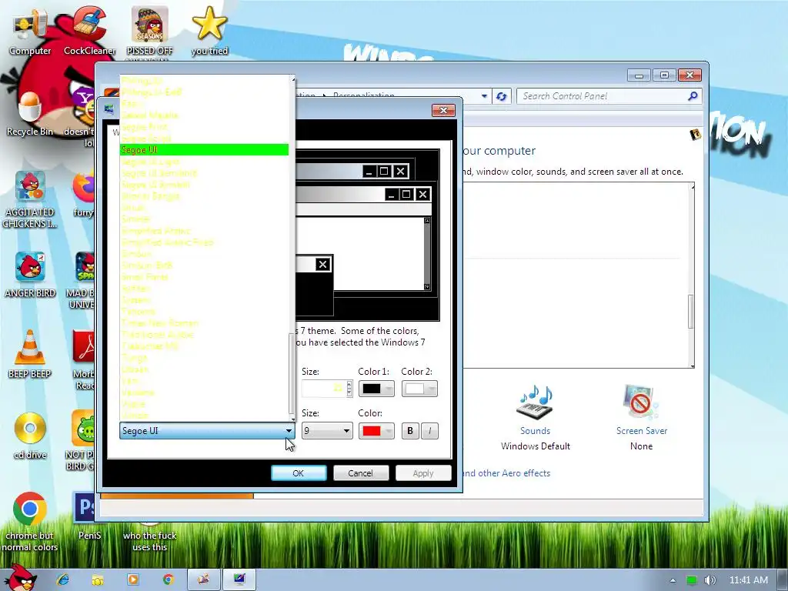
Task: Click the clock showing 11:41 AM
Action: 748,580
